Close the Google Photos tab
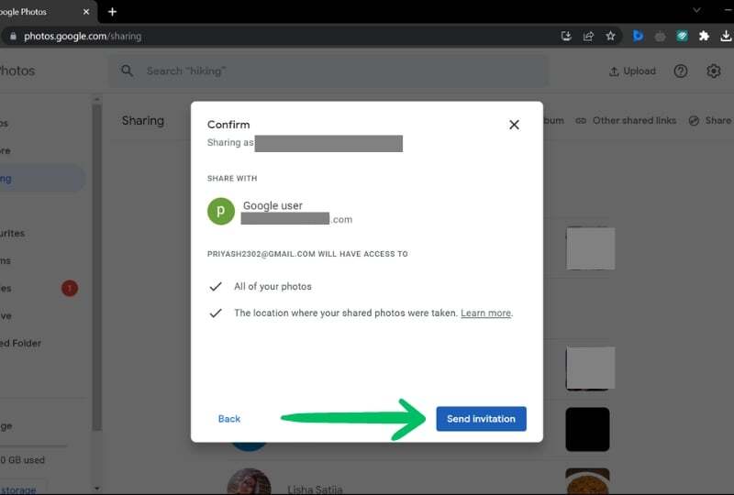Viewport: 734px width, 495px height. pos(86,12)
